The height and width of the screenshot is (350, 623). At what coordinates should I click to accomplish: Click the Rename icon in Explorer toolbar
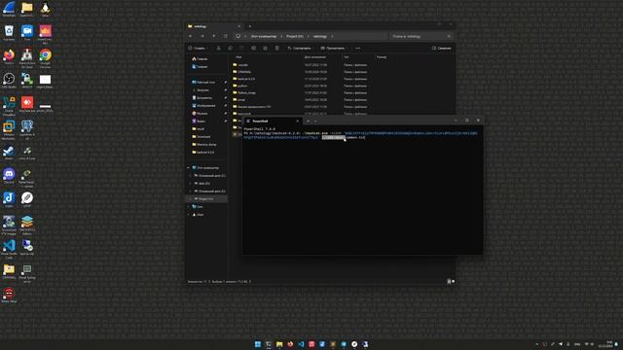coord(253,48)
